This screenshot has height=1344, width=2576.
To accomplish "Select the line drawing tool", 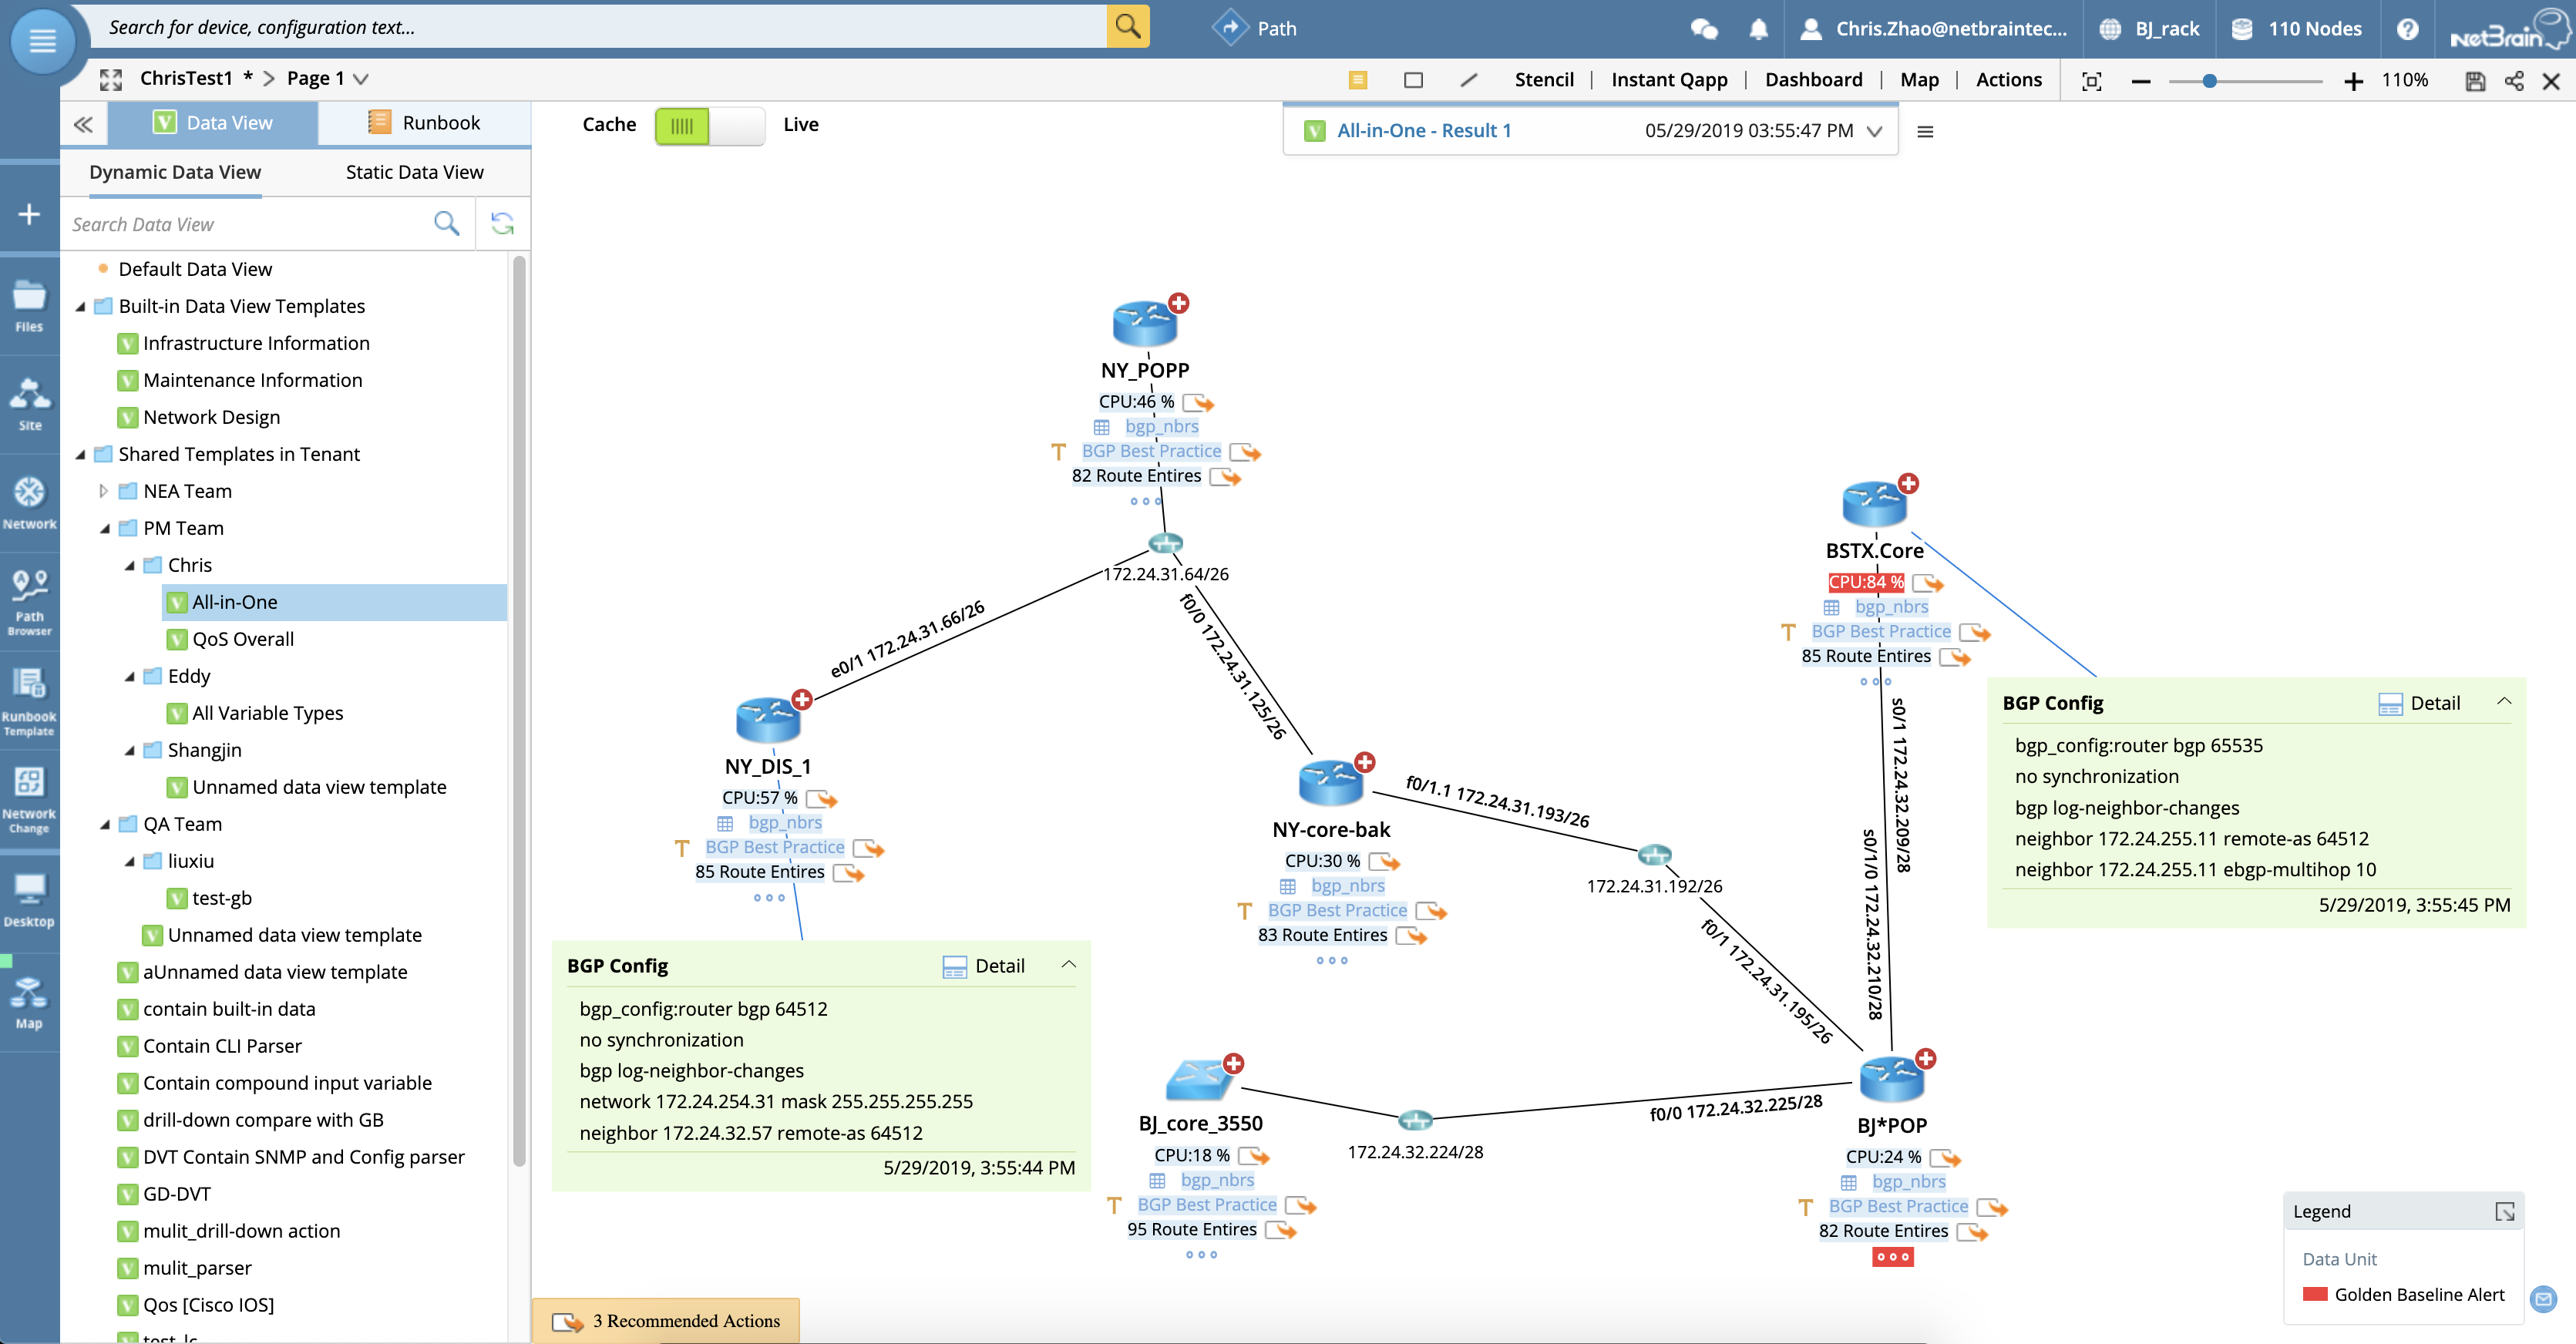I will [x=1468, y=80].
